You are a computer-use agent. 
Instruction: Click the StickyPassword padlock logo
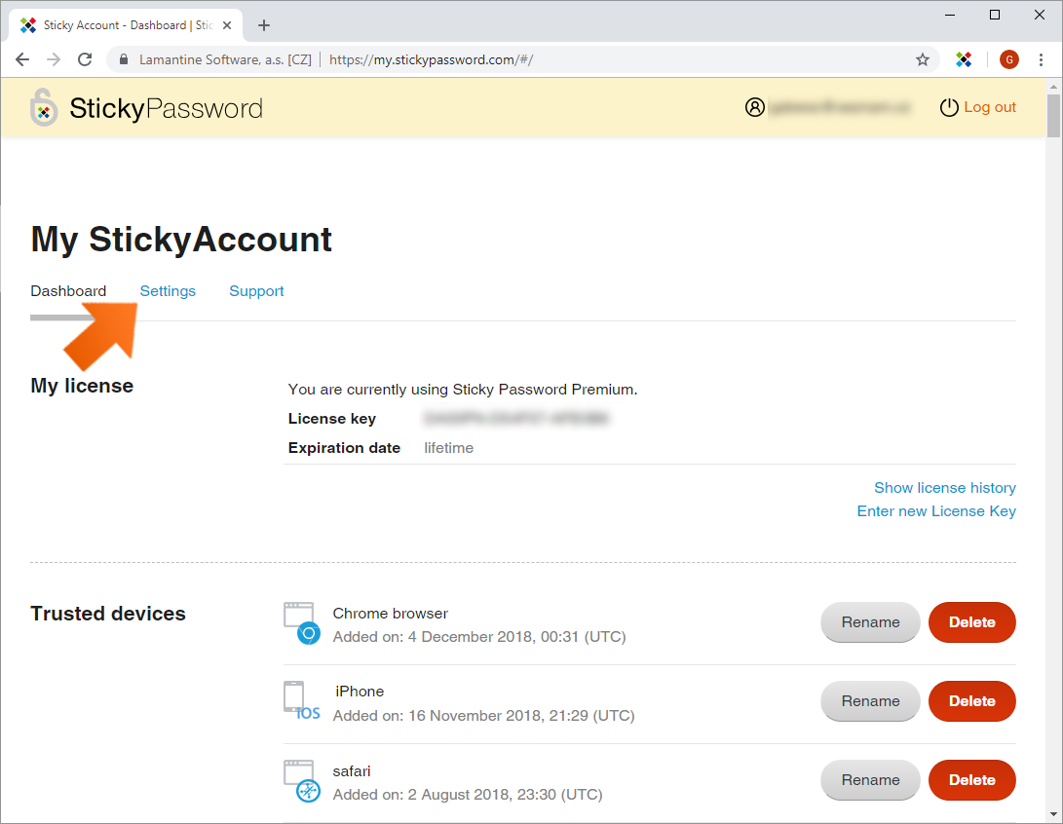pos(44,107)
